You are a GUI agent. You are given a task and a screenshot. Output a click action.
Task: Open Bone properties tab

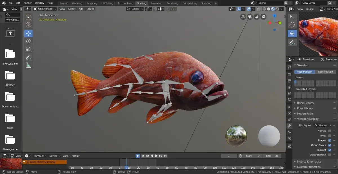[289, 132]
